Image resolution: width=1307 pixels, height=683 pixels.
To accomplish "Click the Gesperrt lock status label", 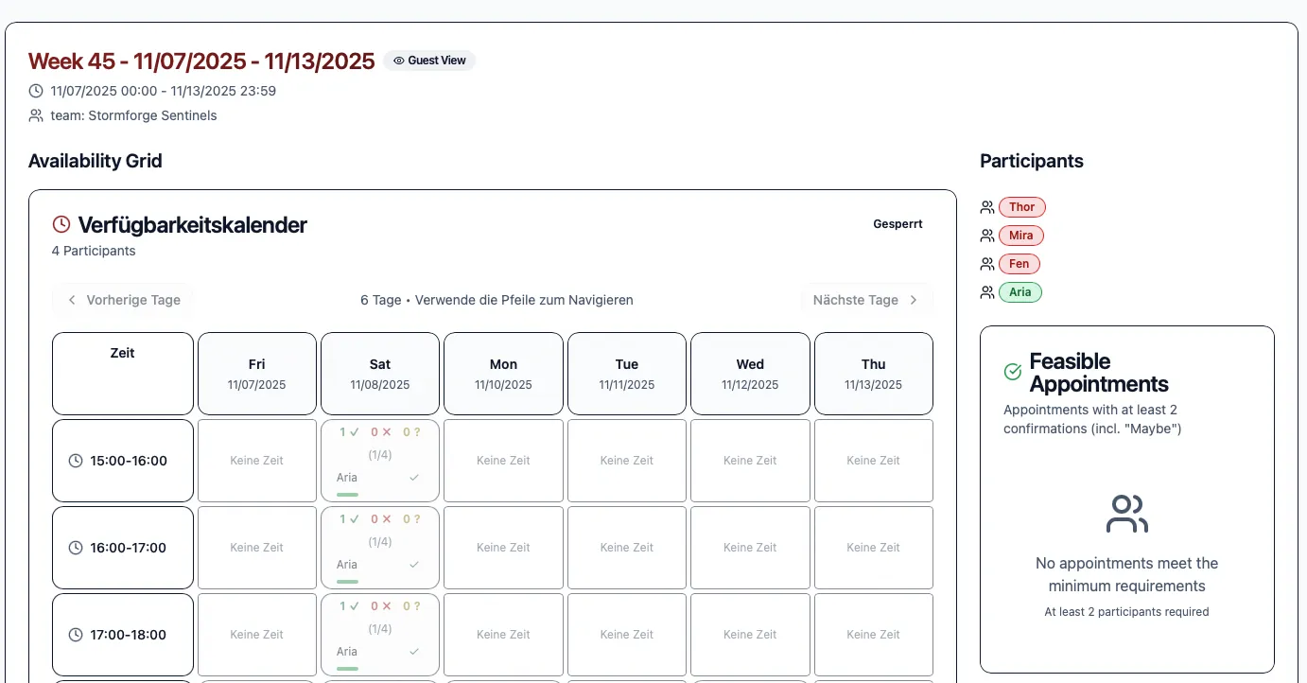I will [897, 224].
